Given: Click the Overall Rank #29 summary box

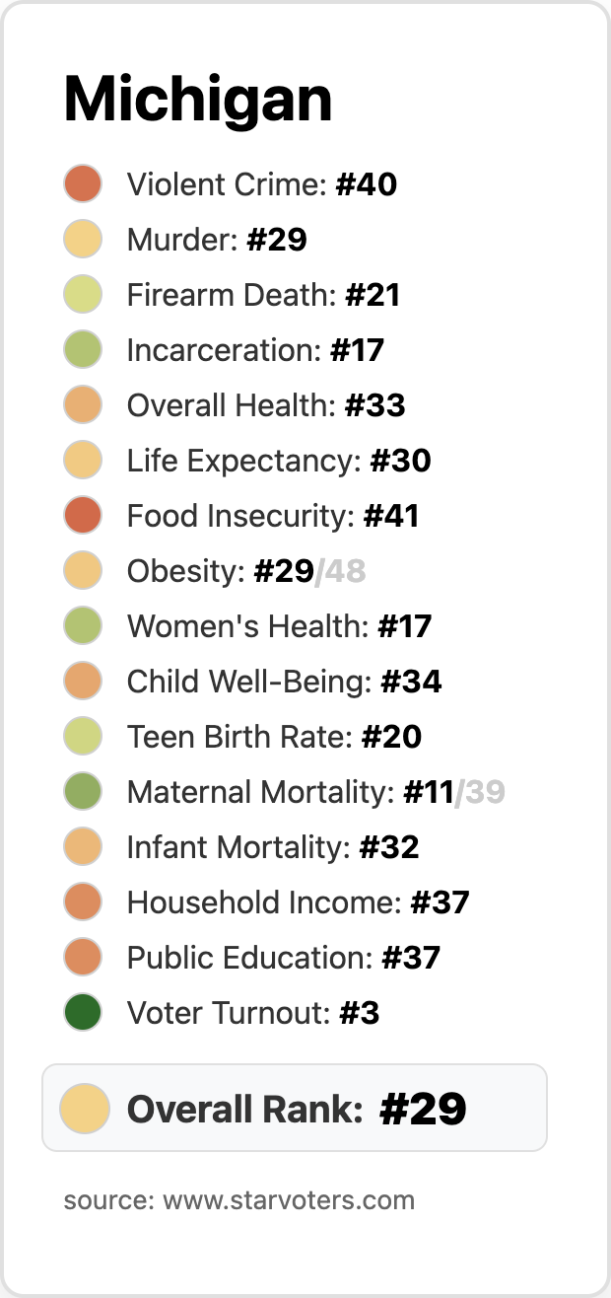Looking at the screenshot, I should 296,1109.
